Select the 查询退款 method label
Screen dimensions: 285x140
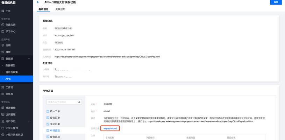tap(55, 137)
